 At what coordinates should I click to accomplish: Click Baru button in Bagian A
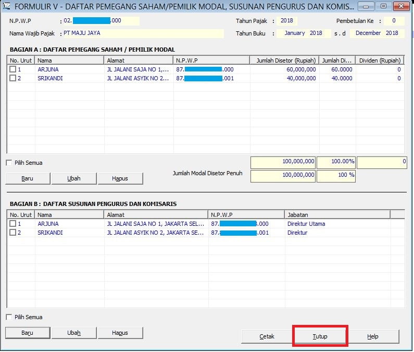pos(28,178)
